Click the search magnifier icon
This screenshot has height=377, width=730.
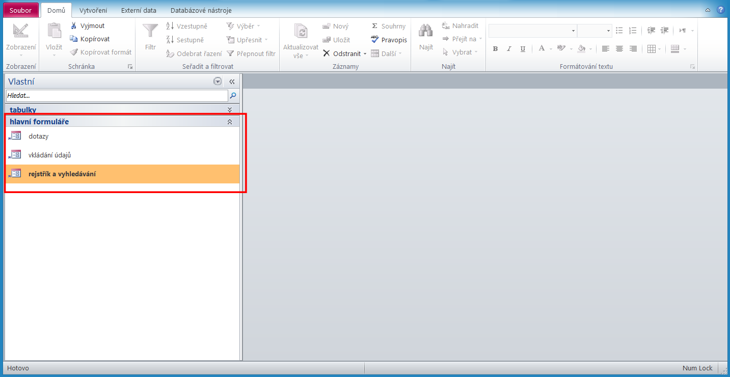tap(233, 95)
